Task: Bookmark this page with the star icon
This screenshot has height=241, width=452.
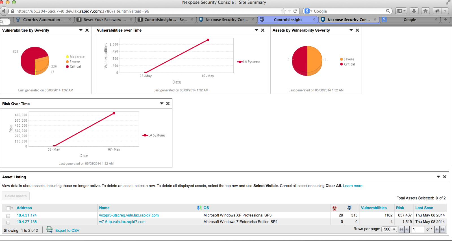Action: coord(283,11)
